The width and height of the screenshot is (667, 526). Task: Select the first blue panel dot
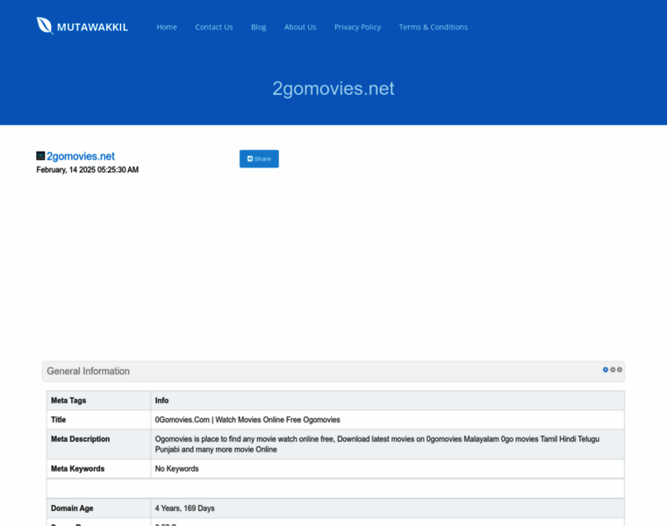(606, 370)
